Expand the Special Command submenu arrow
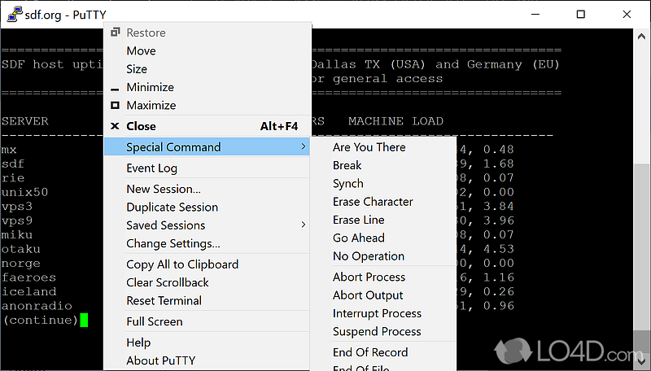 pos(304,147)
